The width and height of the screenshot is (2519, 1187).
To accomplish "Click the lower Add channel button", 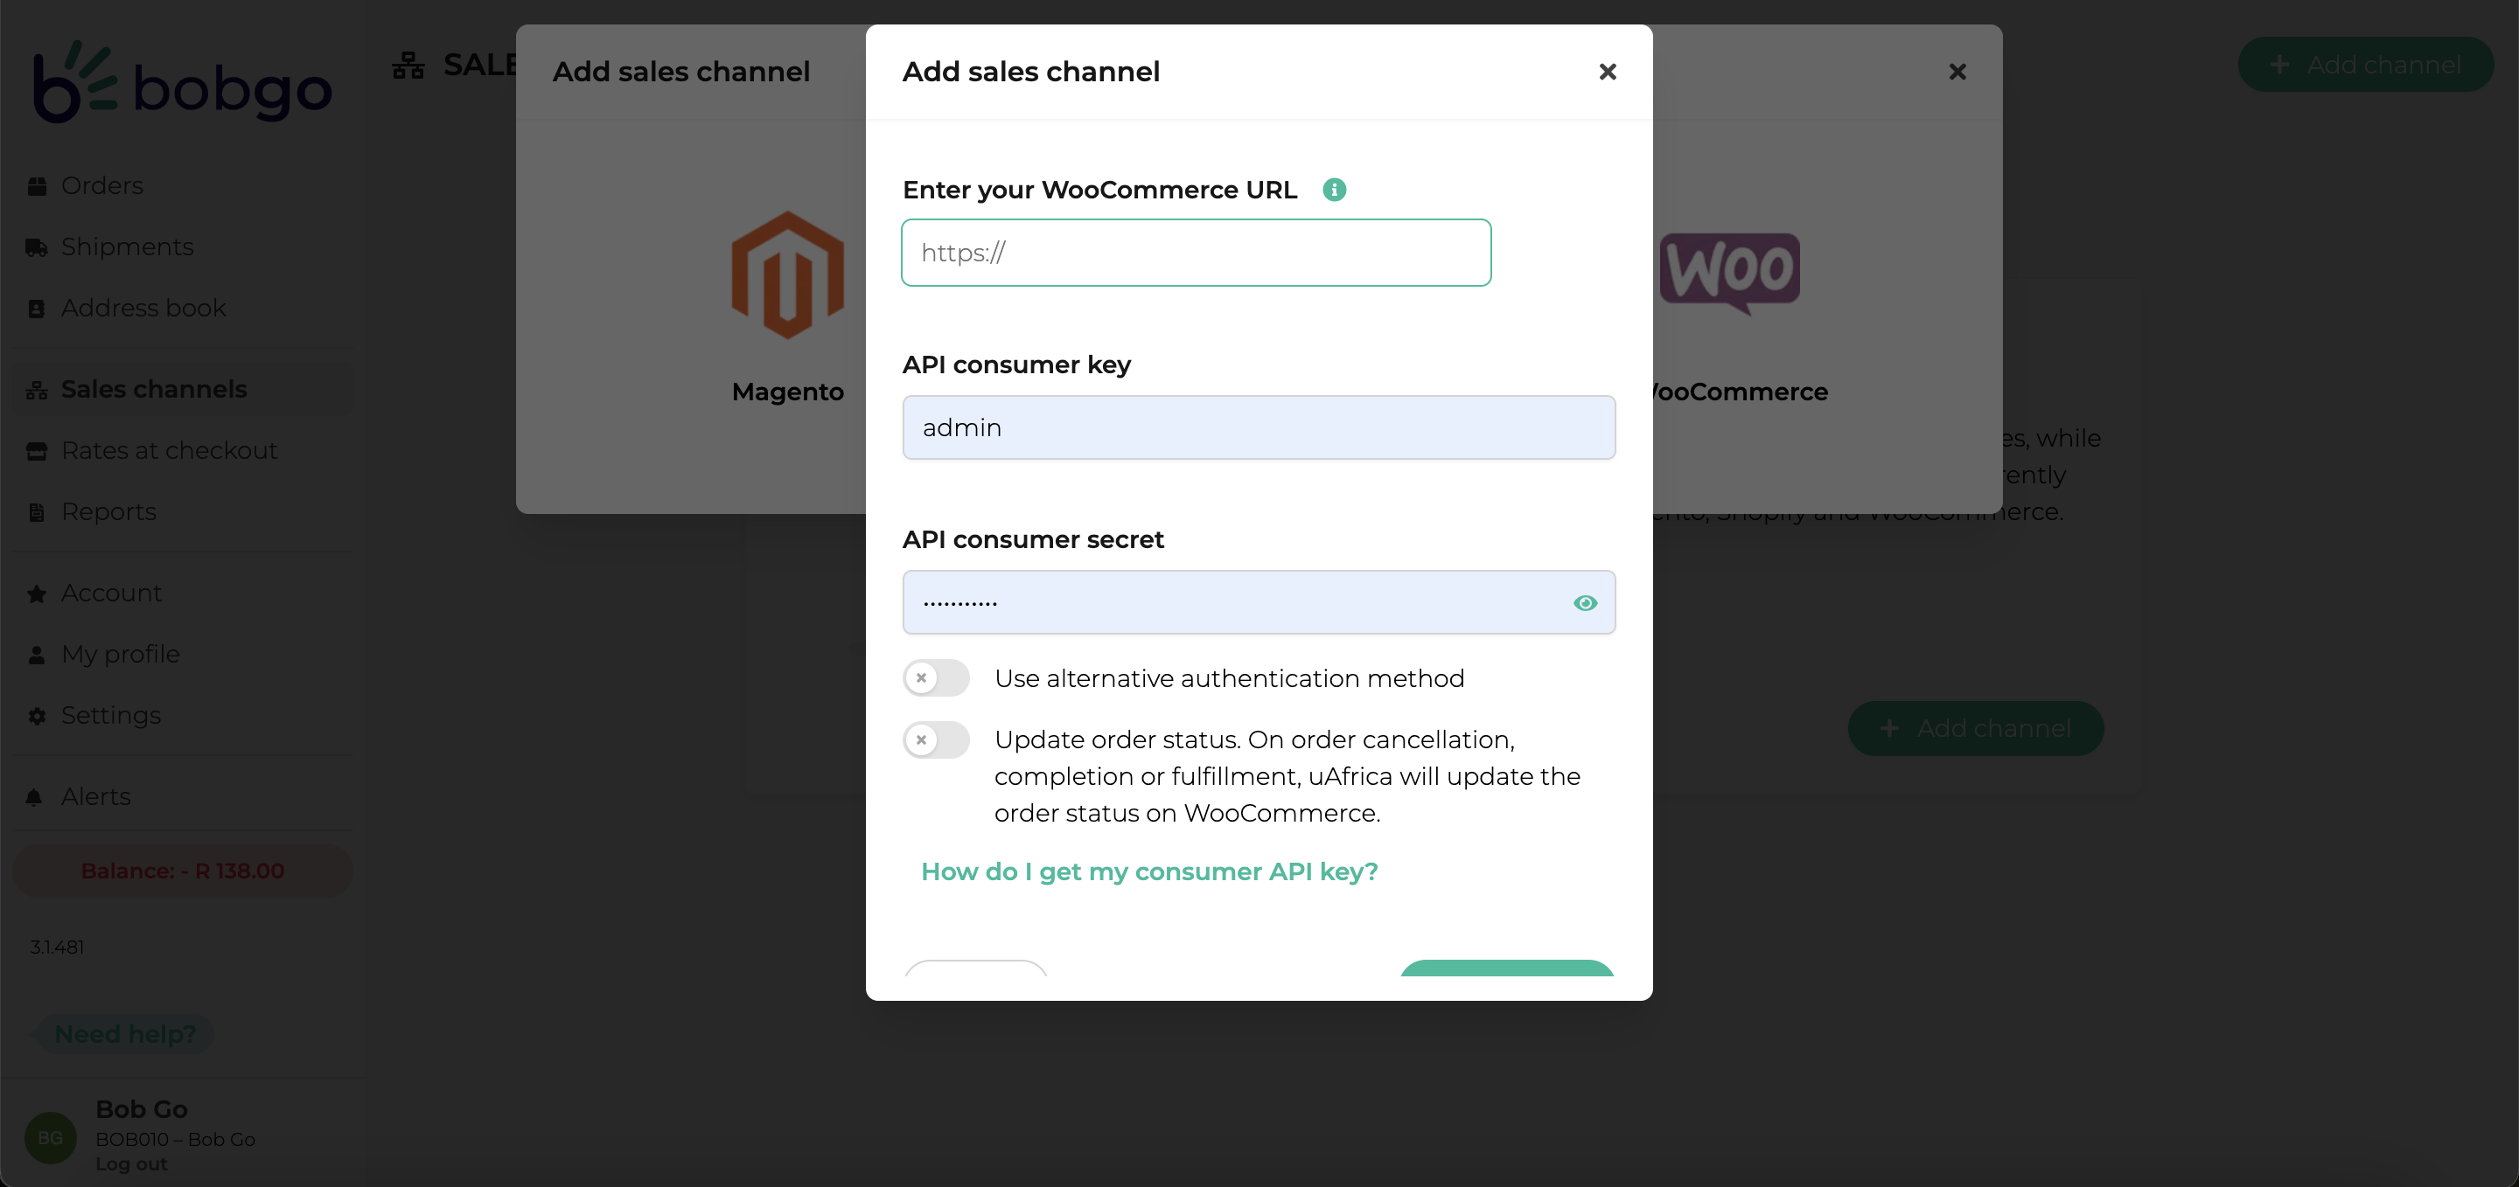I will coord(1975,729).
